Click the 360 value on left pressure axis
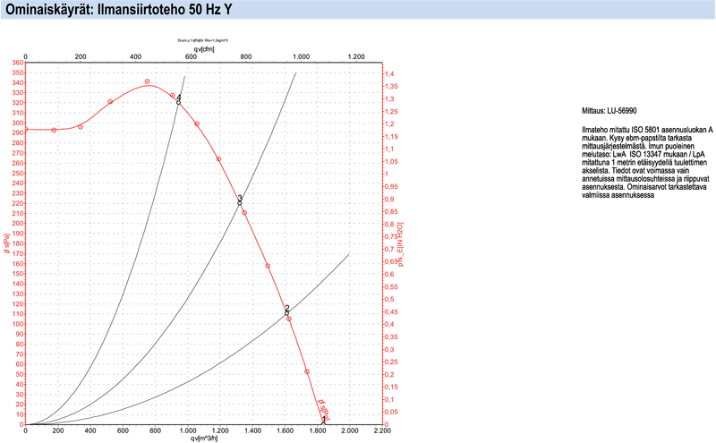This screenshot has width=716, height=443. (x=17, y=63)
